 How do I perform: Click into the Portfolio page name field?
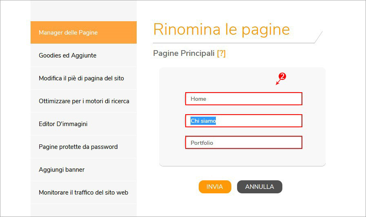coord(244,143)
